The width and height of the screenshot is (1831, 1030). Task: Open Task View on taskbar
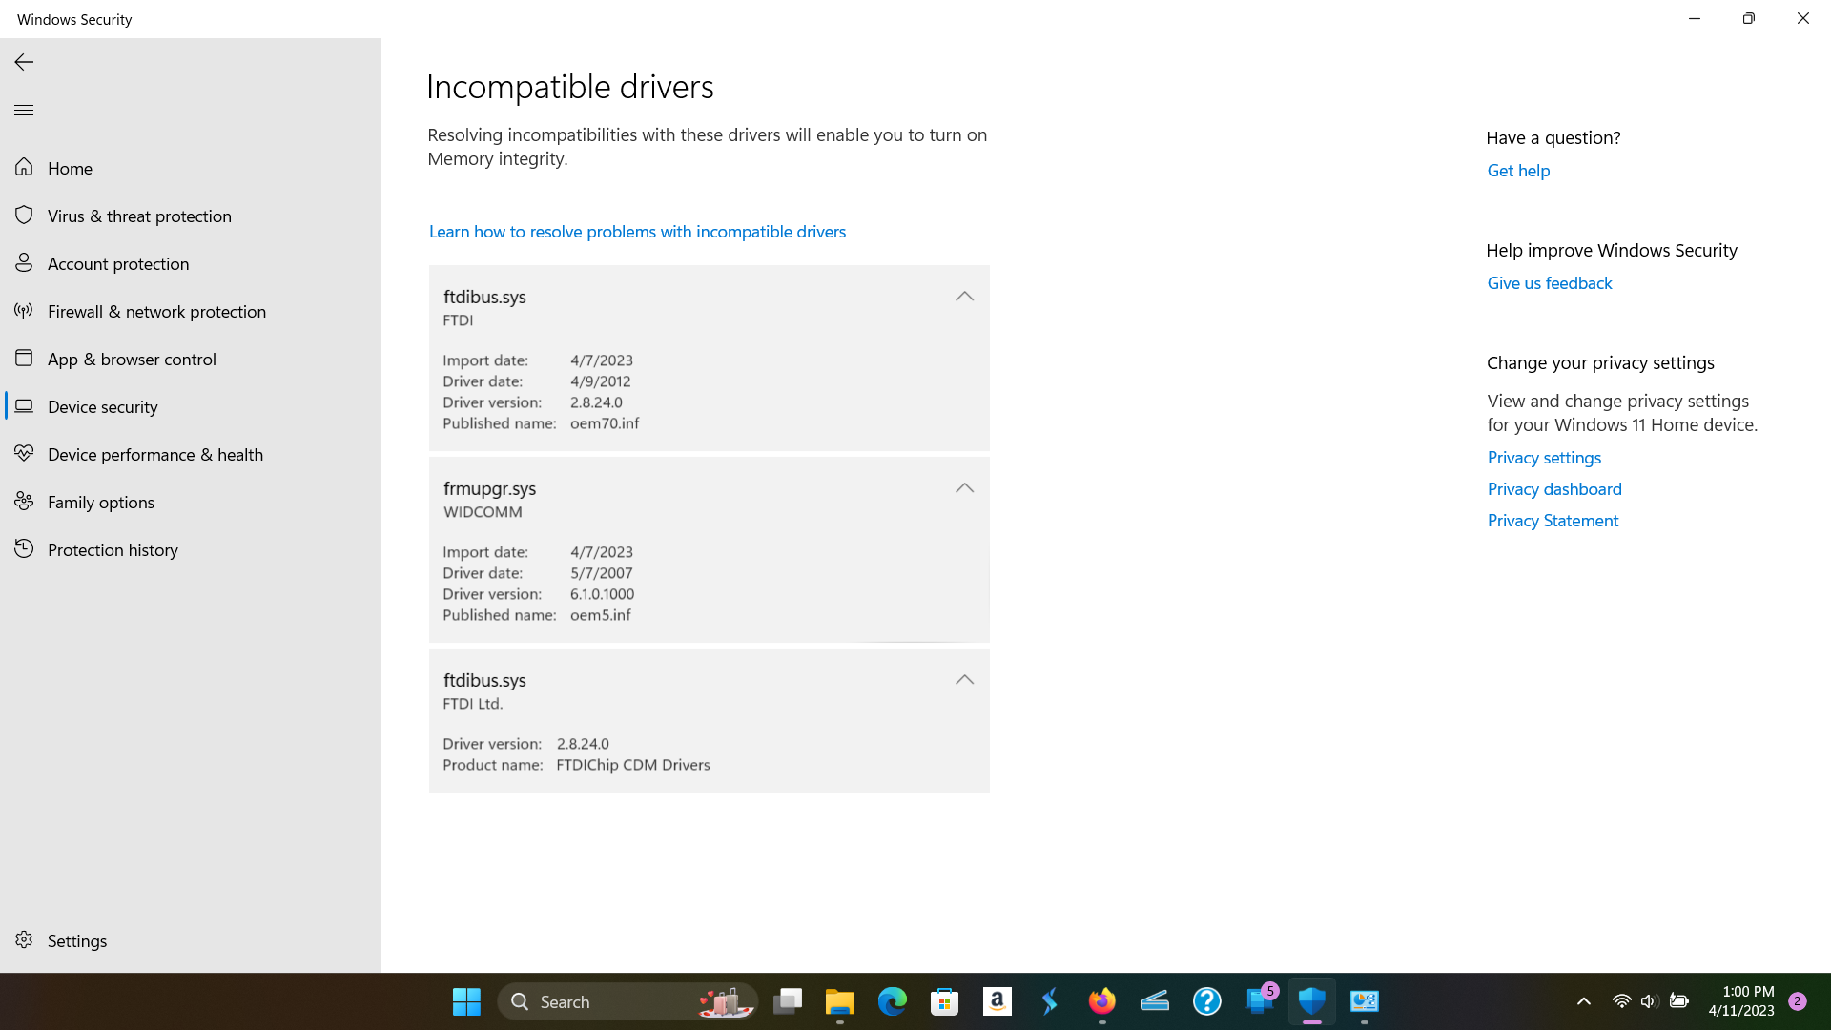788,1001
